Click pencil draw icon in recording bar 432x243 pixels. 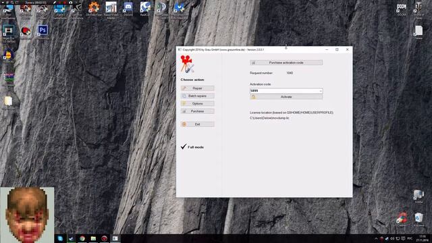(x=55, y=3)
